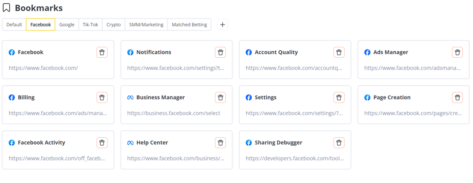The width and height of the screenshot is (473, 183).
Task: Click the Business Manager bookmark title
Action: coord(160,98)
